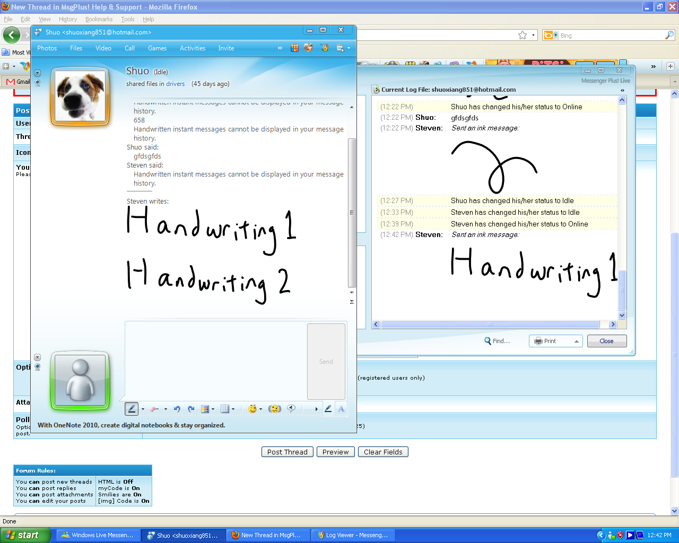Click the Post Thread button

click(287, 452)
